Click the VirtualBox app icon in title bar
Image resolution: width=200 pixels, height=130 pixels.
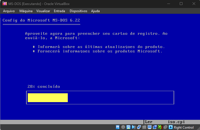click(x=5, y=4)
